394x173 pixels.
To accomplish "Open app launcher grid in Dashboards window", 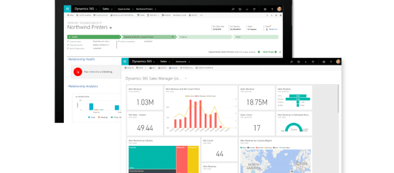I will coord(125,61).
